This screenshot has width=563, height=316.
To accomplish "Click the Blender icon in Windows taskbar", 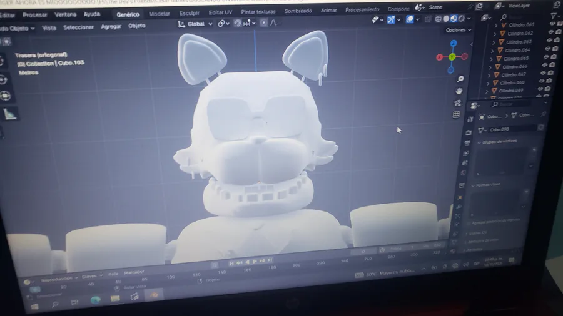I will [154, 295].
